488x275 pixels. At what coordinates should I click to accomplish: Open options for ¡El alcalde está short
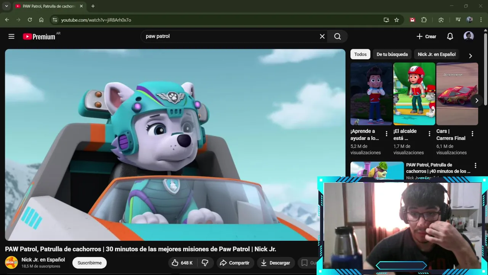tap(429, 134)
